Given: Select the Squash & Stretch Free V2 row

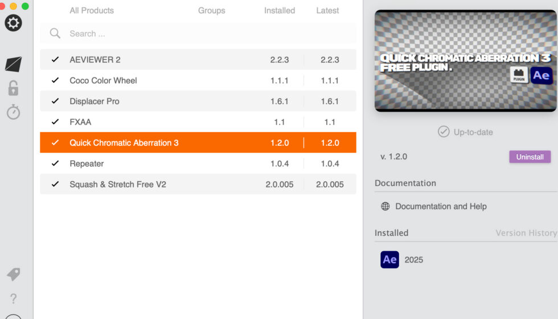Looking at the screenshot, I should click(198, 184).
